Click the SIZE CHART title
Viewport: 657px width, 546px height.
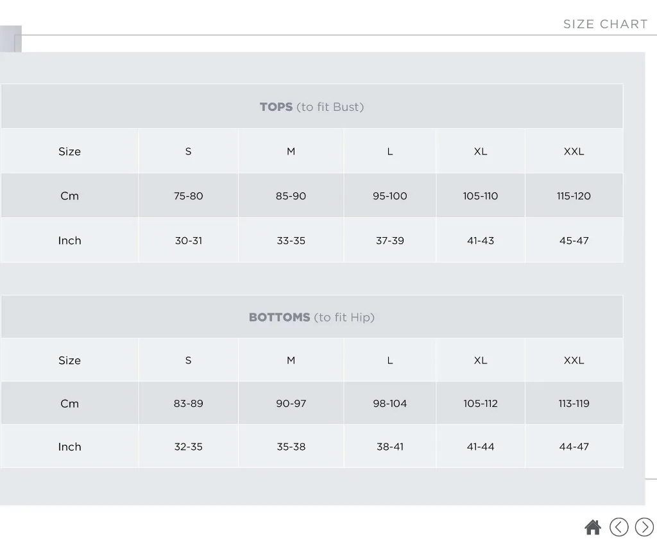point(606,24)
